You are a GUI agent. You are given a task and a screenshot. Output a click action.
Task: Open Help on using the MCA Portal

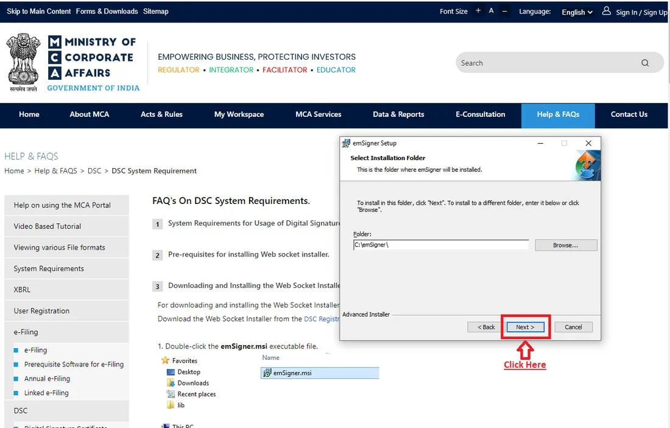click(66, 205)
